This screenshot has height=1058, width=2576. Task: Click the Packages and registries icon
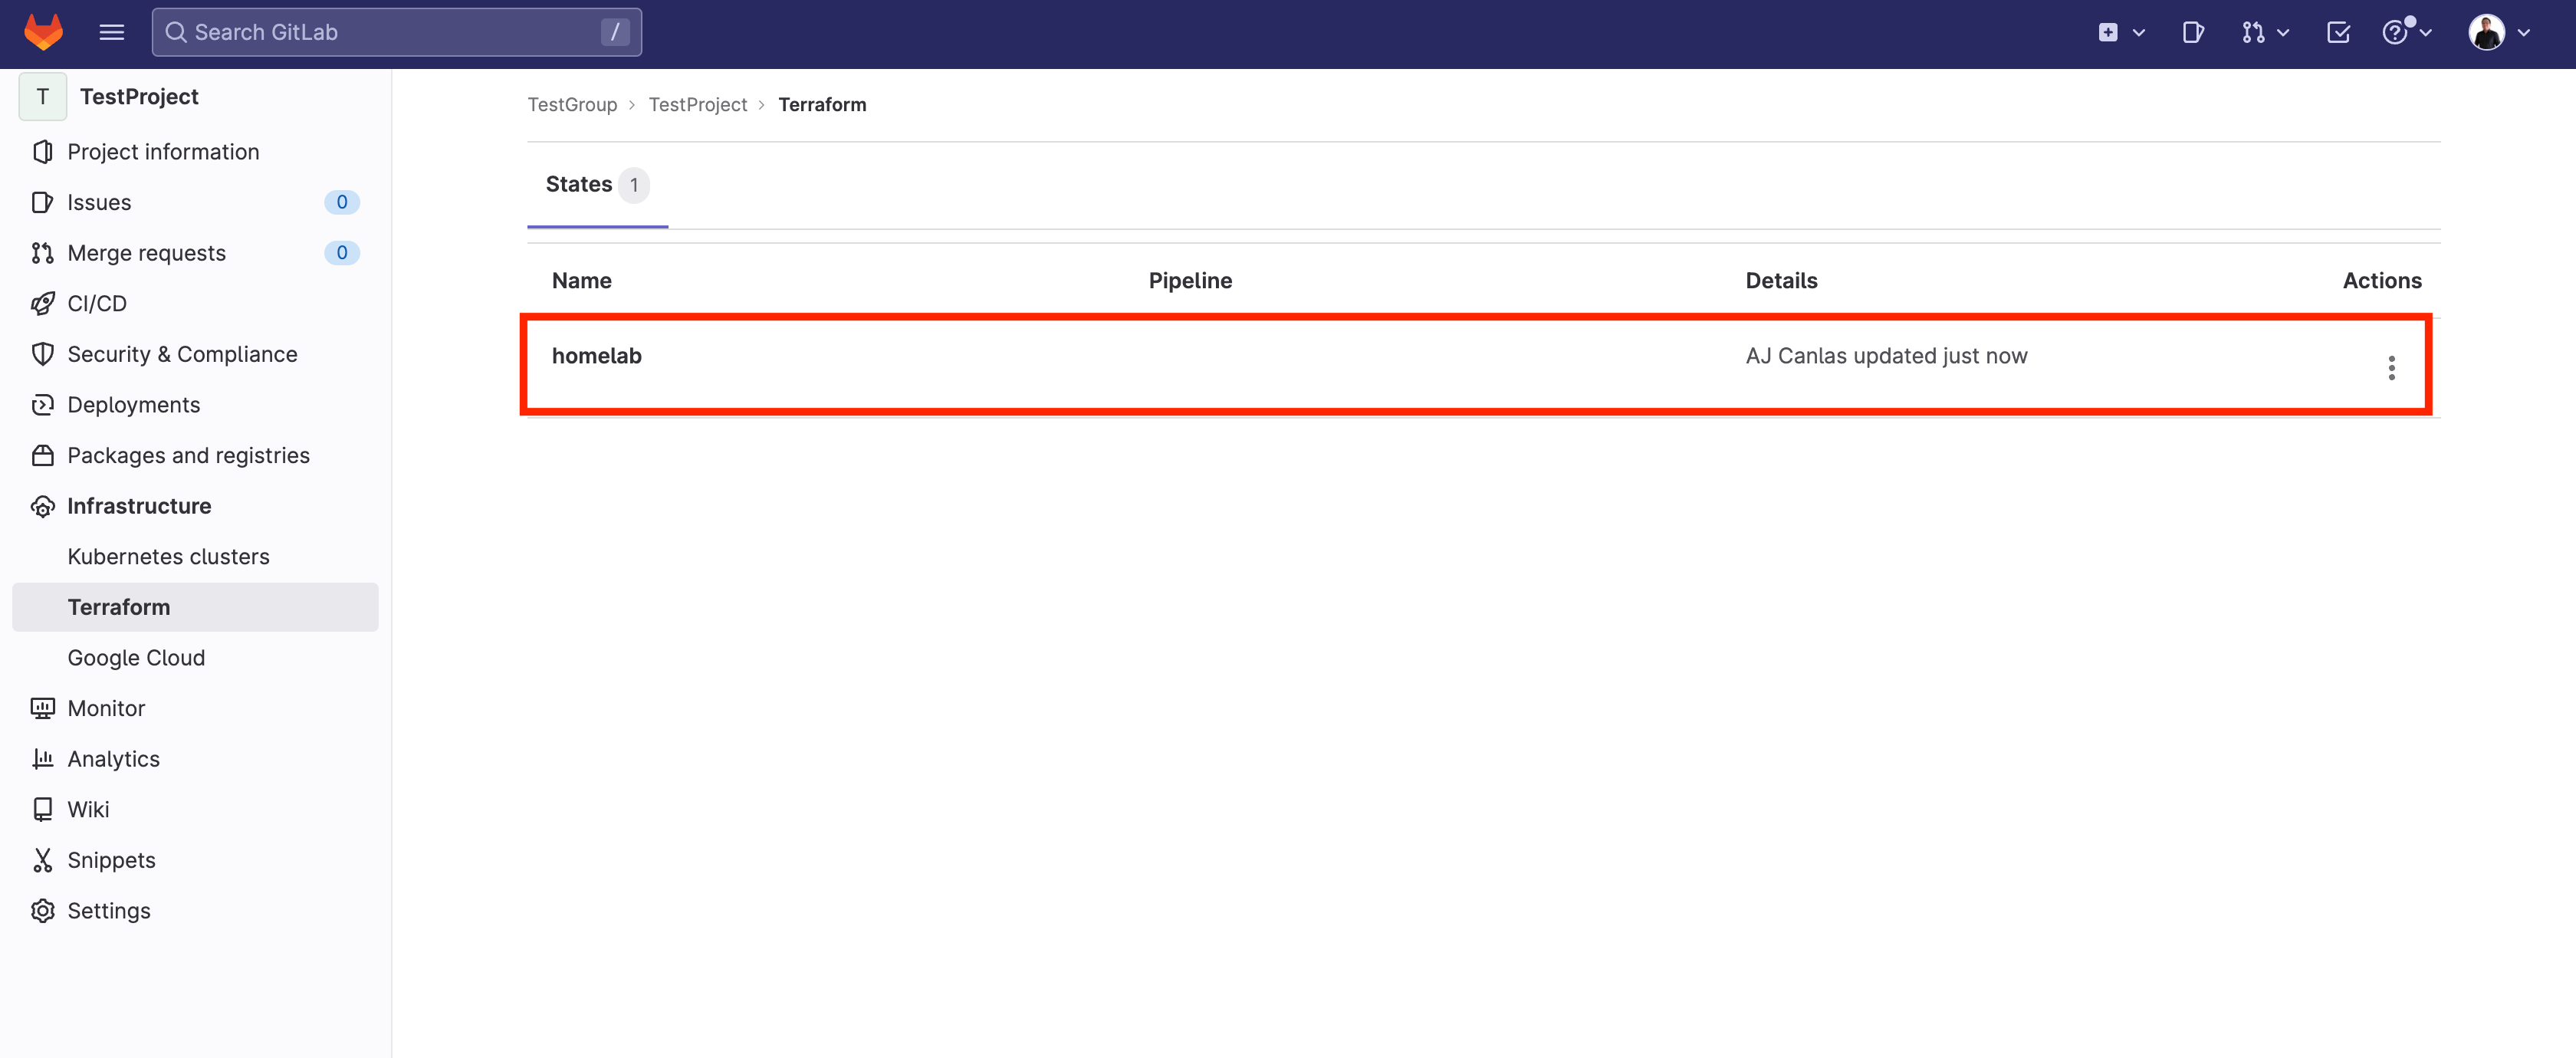point(43,455)
